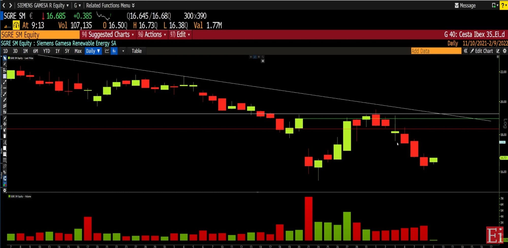Select the trend line drawing tool
This screenshot has width=508, height=248.
click(5, 82)
